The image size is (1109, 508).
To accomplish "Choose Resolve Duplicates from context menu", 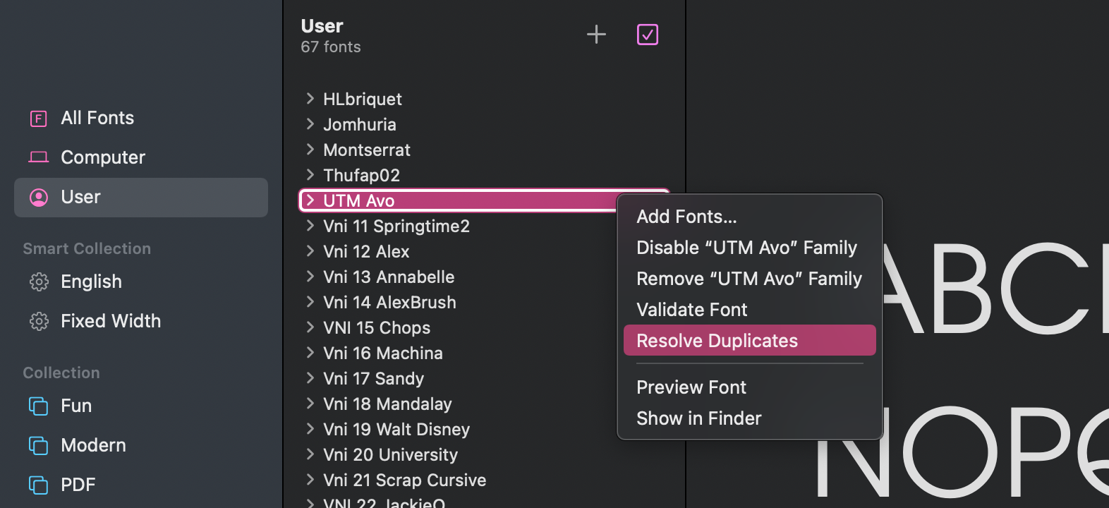I will click(717, 341).
